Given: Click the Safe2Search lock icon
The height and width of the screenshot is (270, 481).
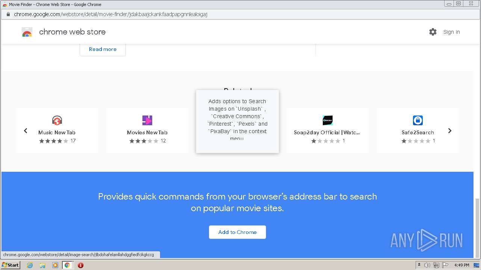Looking at the screenshot, I should point(418,120).
